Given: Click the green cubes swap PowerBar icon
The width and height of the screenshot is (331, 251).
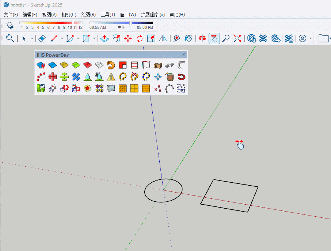Looking at the screenshot, I should point(41,88).
